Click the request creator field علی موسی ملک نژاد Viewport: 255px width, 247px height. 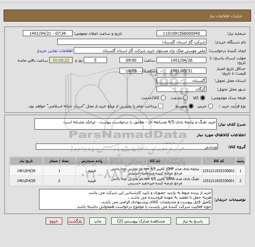(140, 51)
